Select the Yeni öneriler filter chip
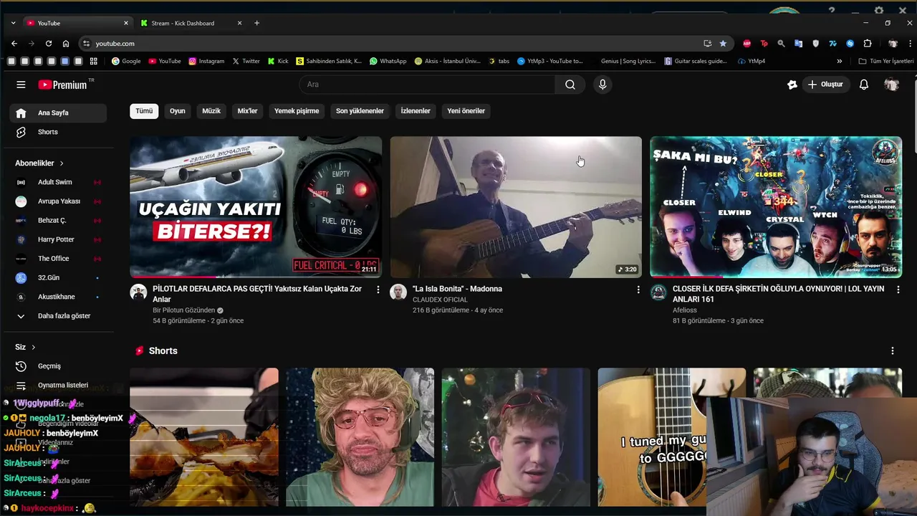This screenshot has width=917, height=516. click(466, 111)
